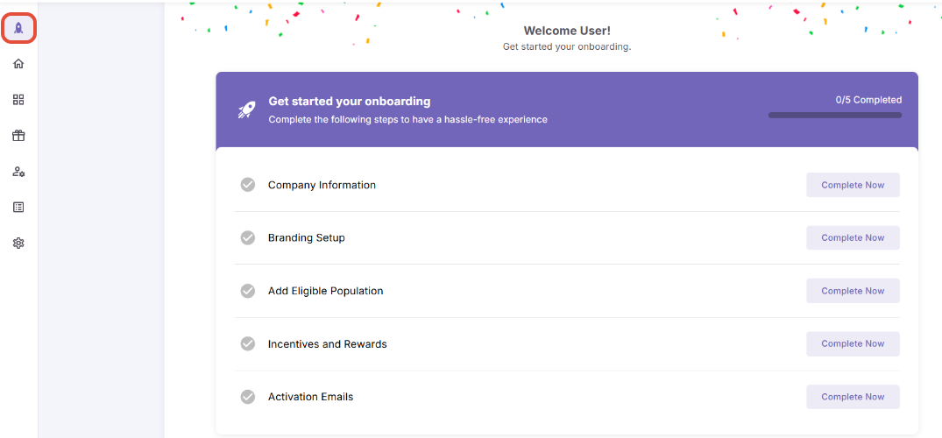Viewport: 942px width, 438px height.
Task: Open the dashboard grid icon in sidebar
Action: [18, 100]
